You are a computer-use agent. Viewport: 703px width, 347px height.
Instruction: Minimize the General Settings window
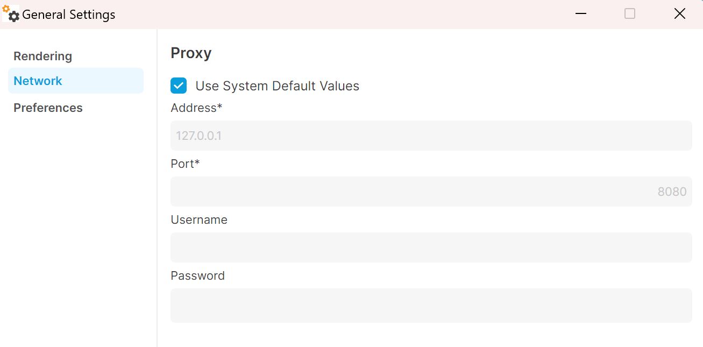(580, 14)
